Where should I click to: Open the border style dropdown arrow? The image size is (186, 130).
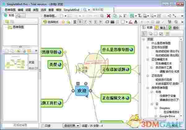[127, 22]
